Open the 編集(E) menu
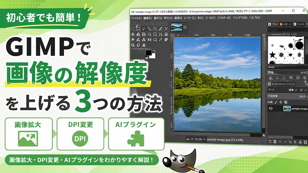The width and height of the screenshot is (308, 173). coord(147,18)
